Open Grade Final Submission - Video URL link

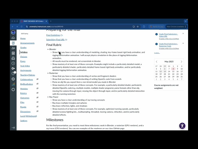[168, 35]
